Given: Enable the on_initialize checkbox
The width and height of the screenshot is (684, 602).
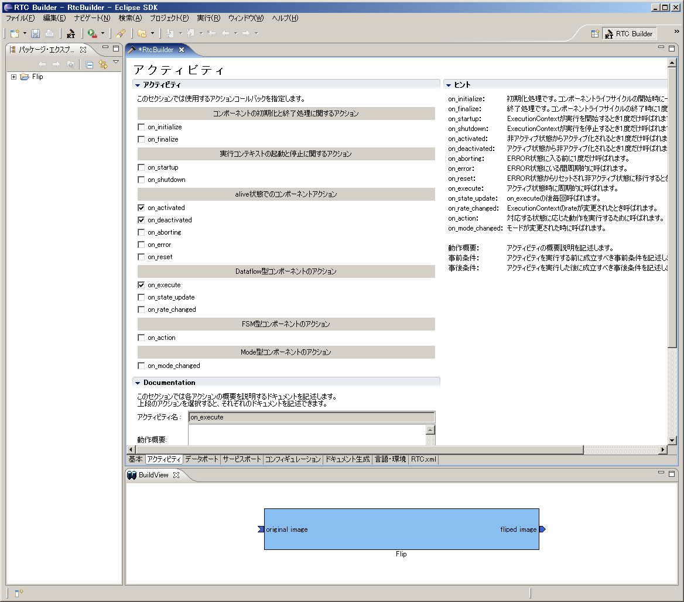Looking at the screenshot, I should (x=141, y=126).
